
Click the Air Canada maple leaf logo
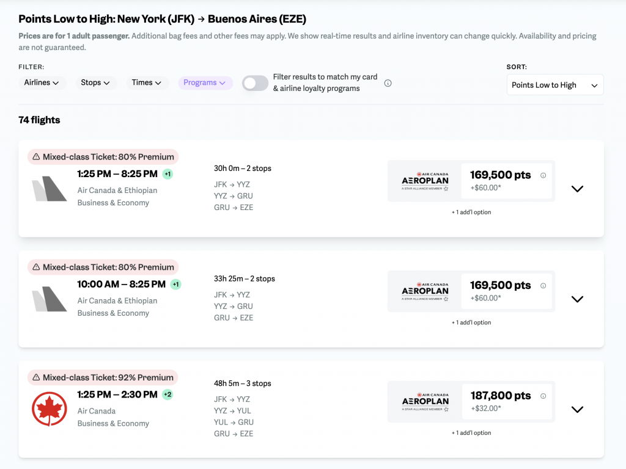tap(50, 409)
